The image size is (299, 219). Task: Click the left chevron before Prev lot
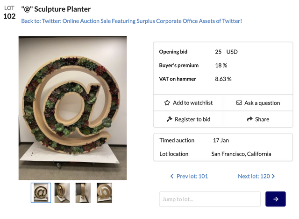[172, 177]
